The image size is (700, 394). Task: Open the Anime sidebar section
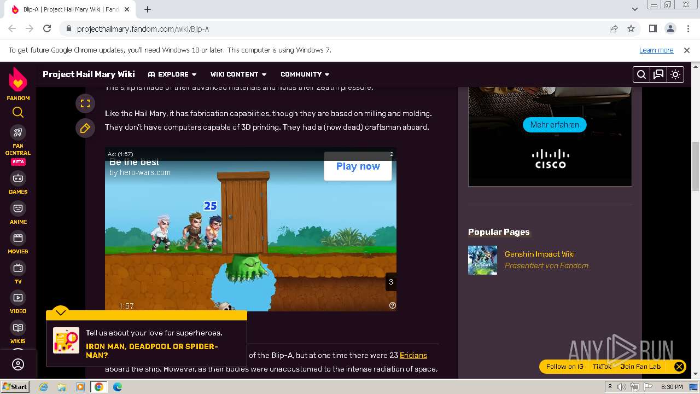coord(18,213)
